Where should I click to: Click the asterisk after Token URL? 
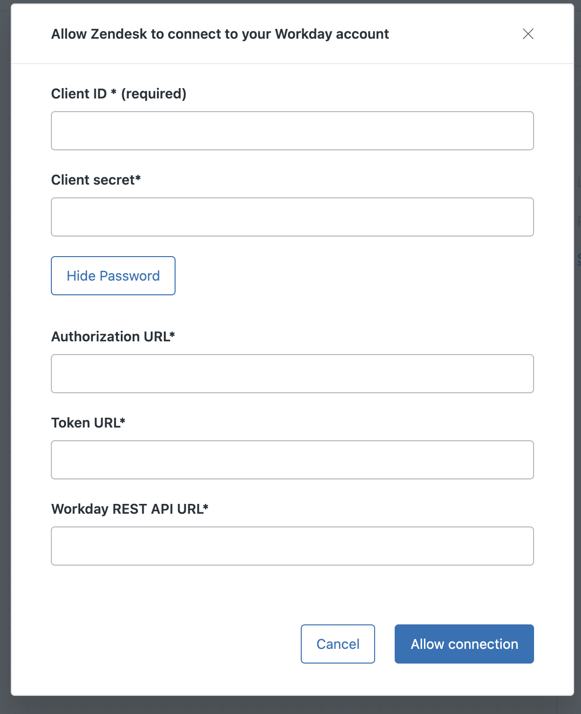coord(123,421)
